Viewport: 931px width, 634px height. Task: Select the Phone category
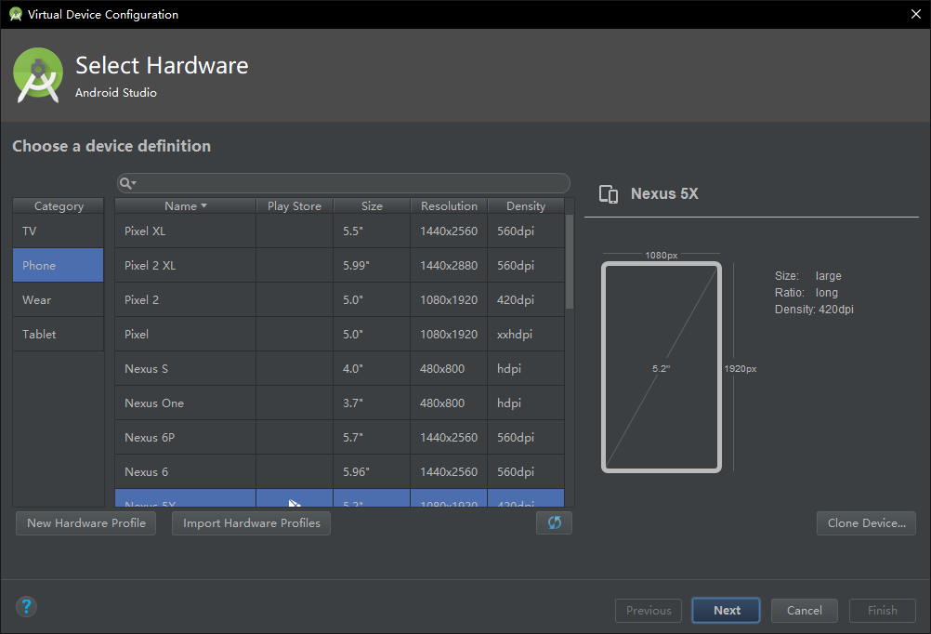point(59,266)
